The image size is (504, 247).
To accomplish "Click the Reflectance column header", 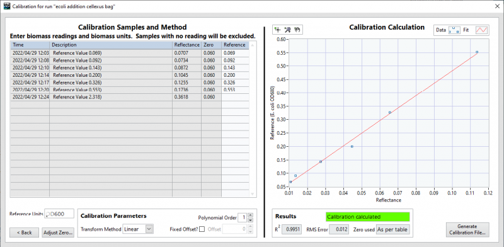I will (187, 45).
